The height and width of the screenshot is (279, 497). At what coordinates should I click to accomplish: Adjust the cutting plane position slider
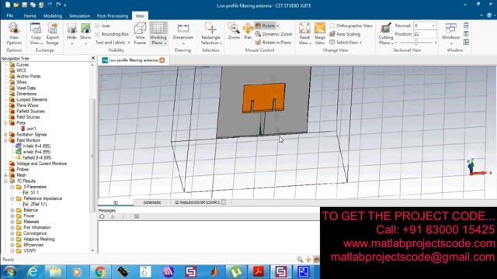pyautogui.click(x=416, y=43)
